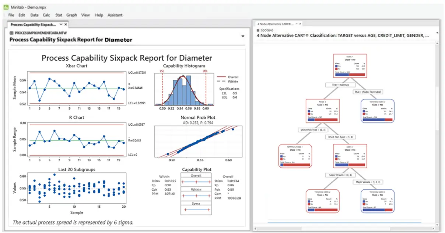Open the Stat menu
The width and height of the screenshot is (445, 233).
coord(59,15)
